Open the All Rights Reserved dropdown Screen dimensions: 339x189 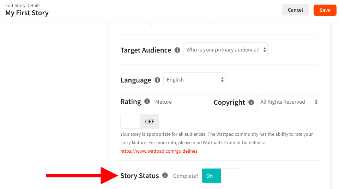click(x=288, y=102)
